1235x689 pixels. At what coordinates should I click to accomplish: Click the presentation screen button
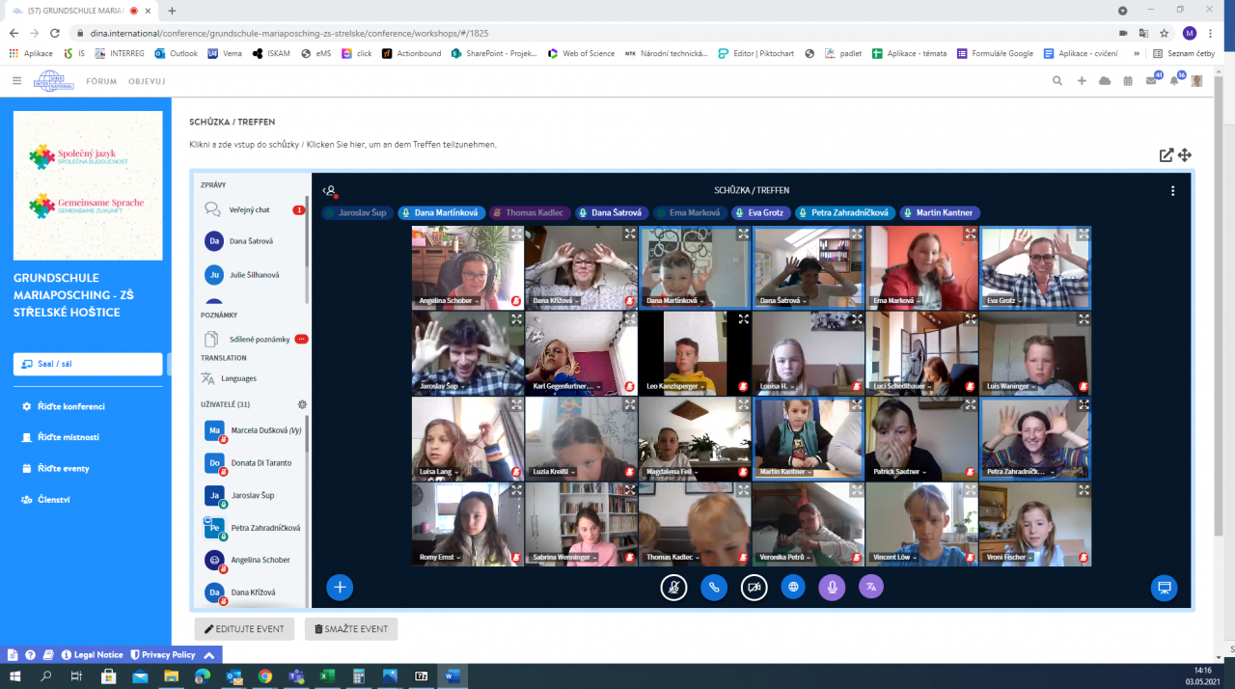coord(1164,588)
